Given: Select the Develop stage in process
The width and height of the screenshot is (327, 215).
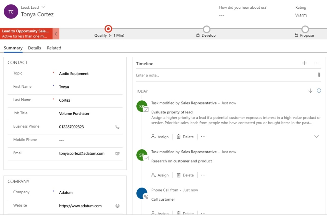Looking at the screenshot, I should 207,30.
